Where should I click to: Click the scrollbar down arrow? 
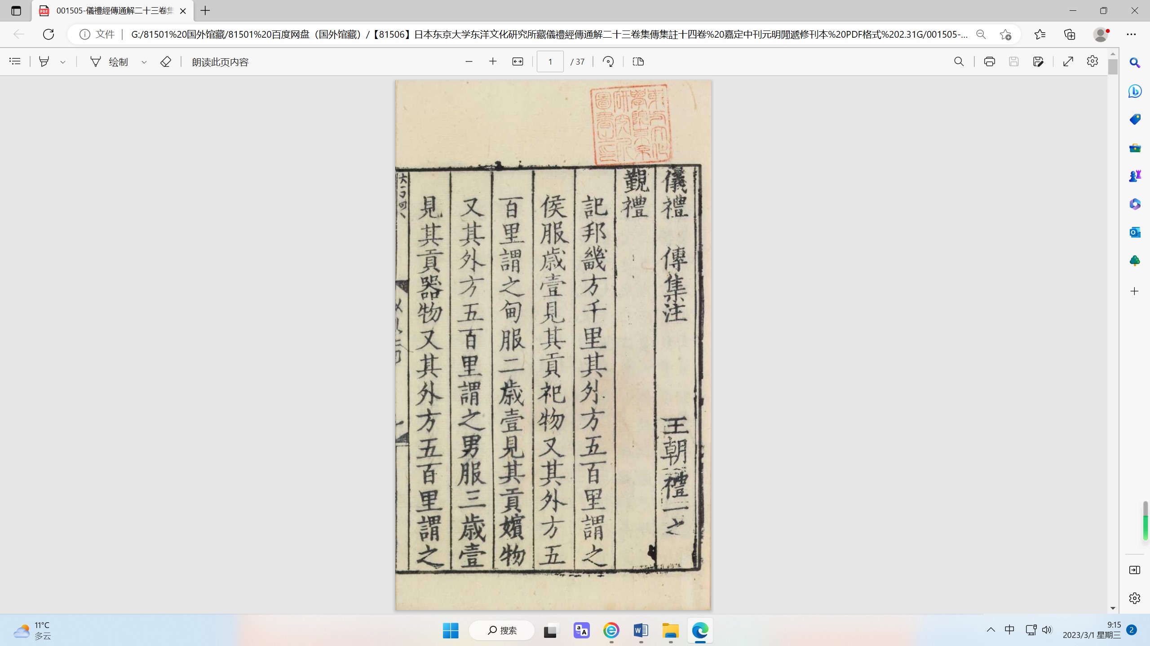[1113, 608]
